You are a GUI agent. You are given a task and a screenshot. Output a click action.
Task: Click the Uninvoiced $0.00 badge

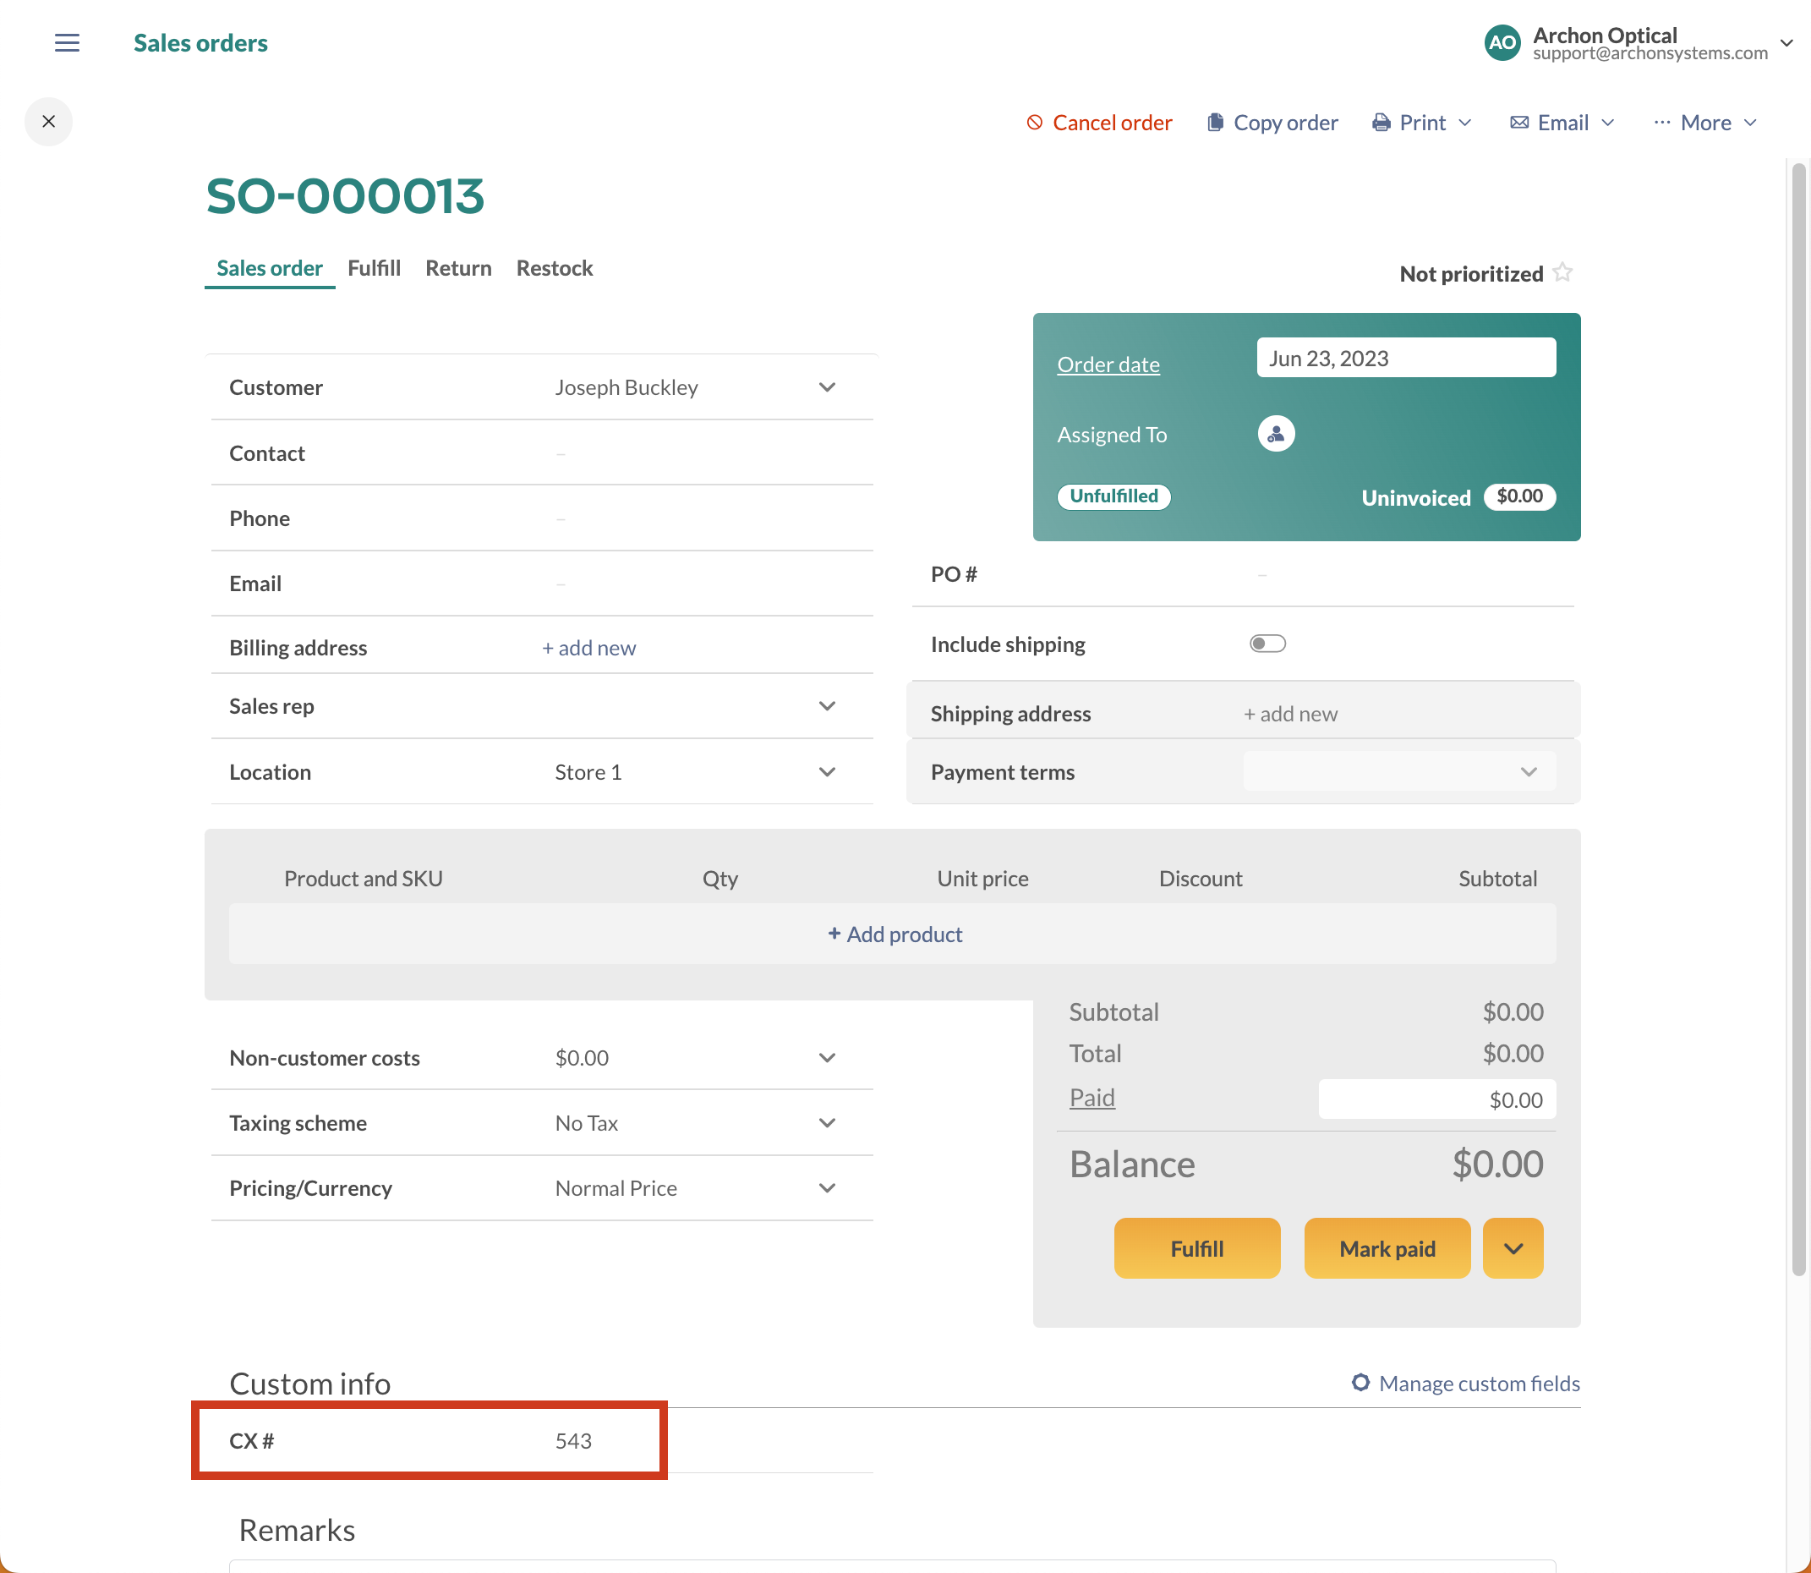(1518, 496)
